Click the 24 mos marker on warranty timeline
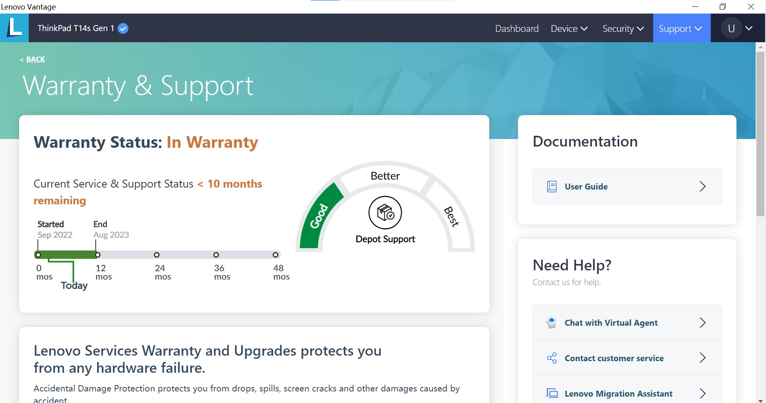 (157, 255)
